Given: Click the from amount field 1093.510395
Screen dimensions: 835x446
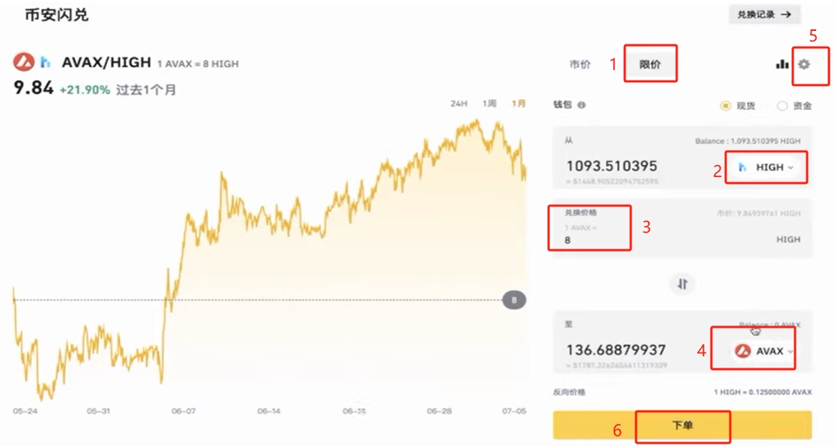Looking at the screenshot, I should coord(612,166).
